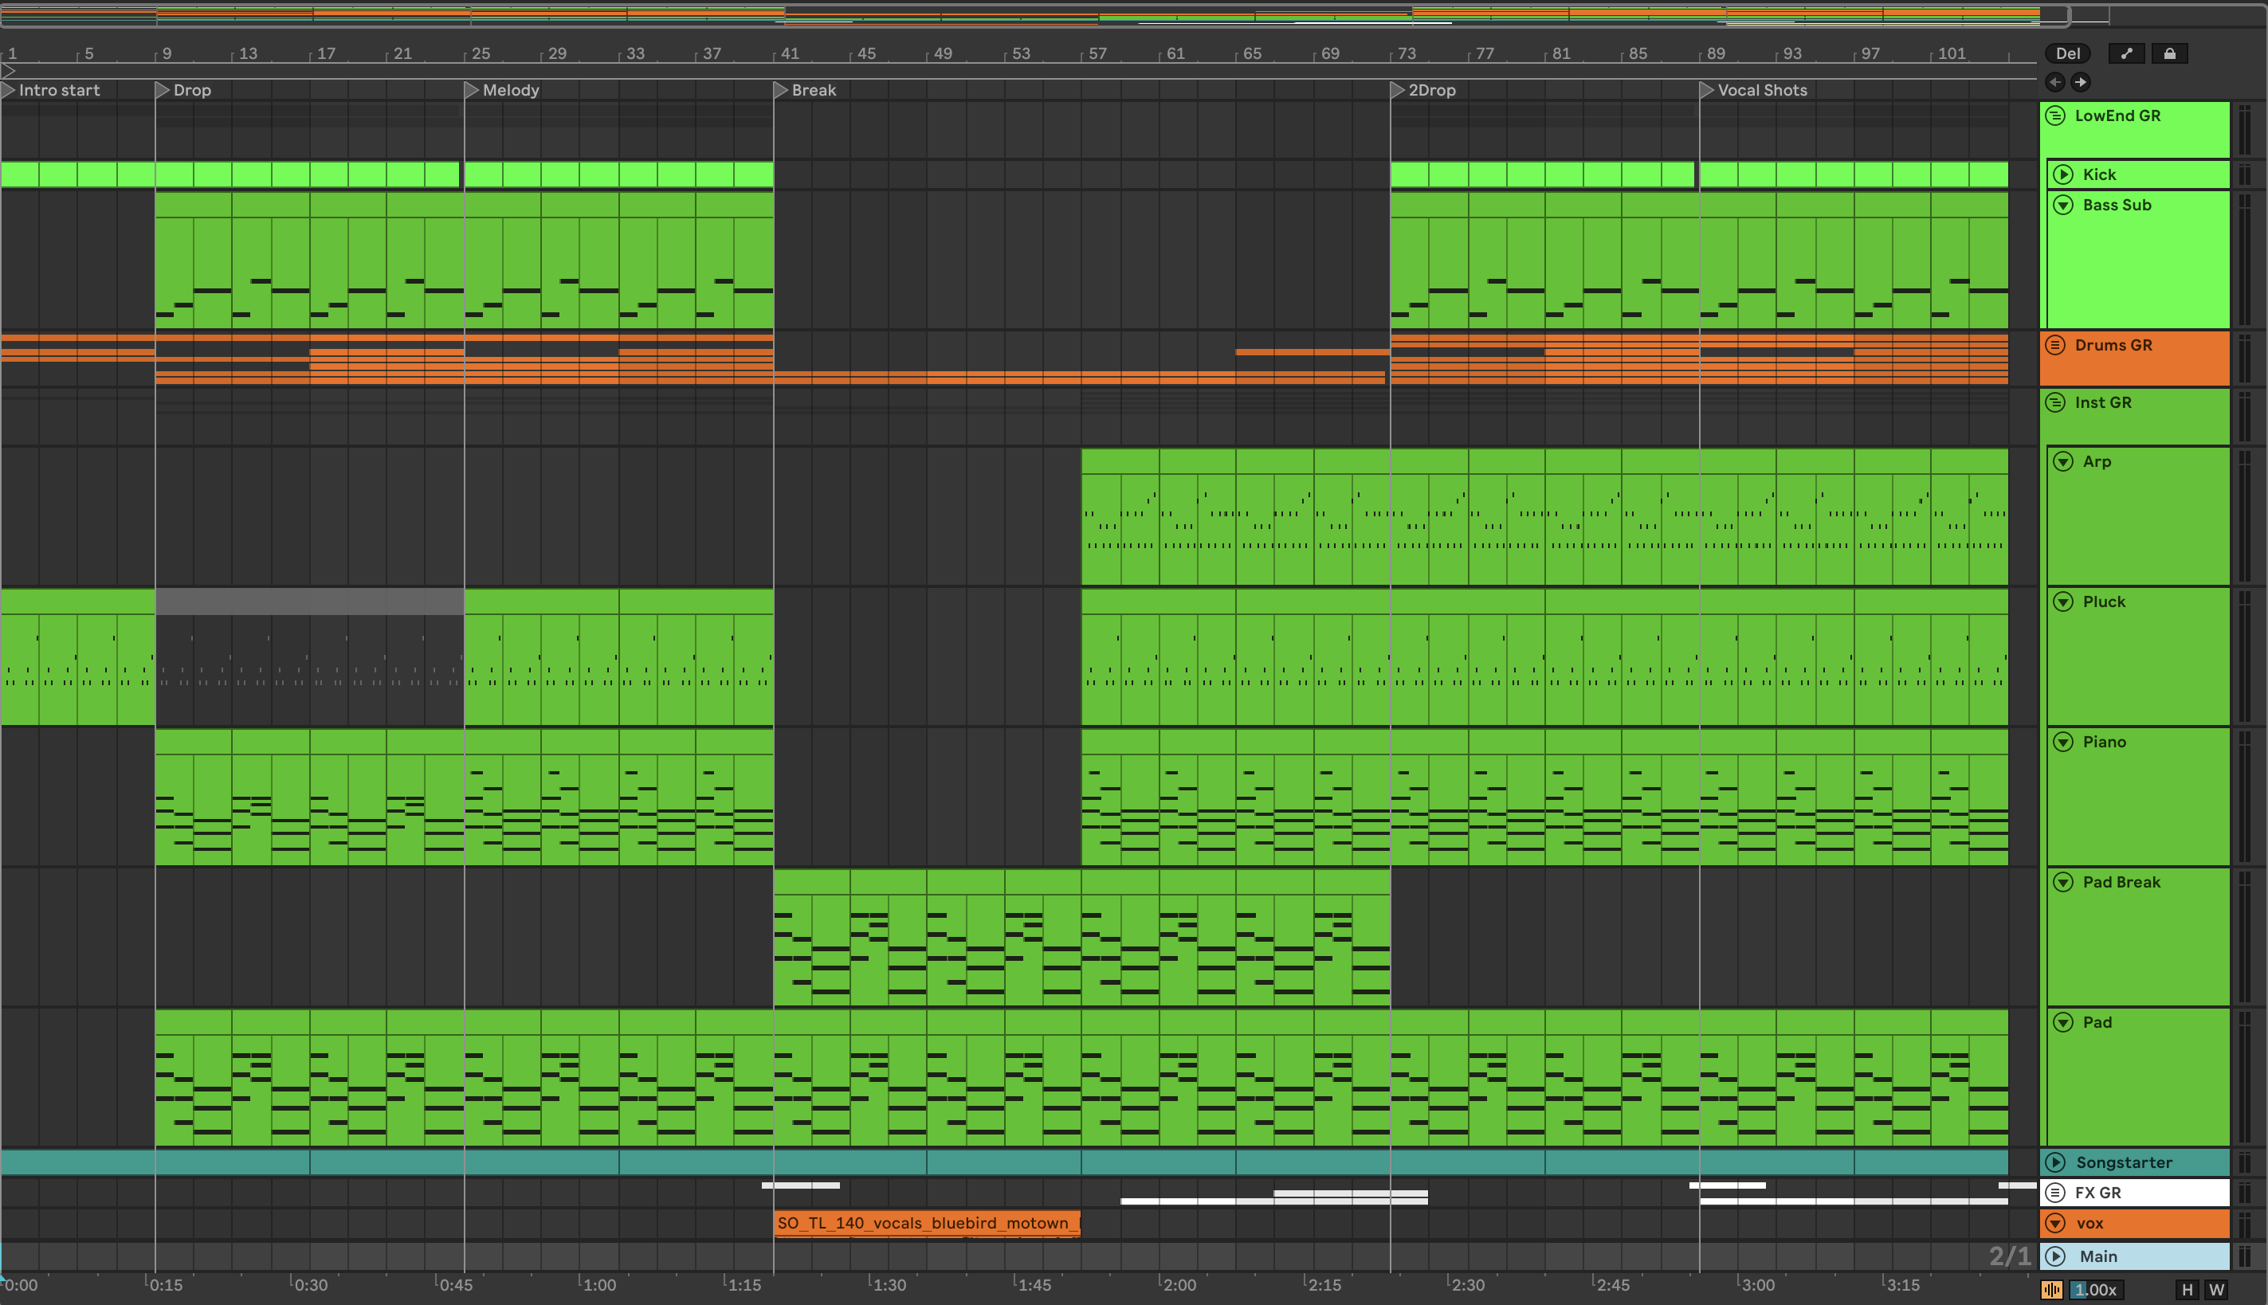This screenshot has width=2268, height=1305.
Task: Unfold the Songstarter track
Action: pyautogui.click(x=2057, y=1162)
